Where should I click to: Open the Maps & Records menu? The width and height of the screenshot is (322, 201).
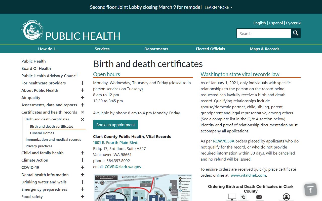coord(264,49)
